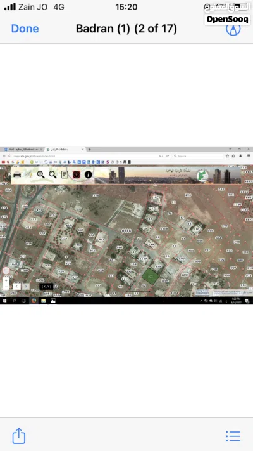
Task: Select the measure ruler tool in map toolbar
Action: [x=28, y=174]
